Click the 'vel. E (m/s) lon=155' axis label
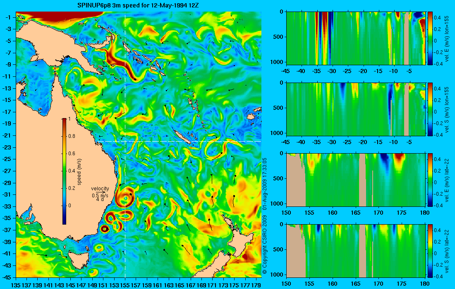This screenshot has width=455, height=289. pos(447,39)
